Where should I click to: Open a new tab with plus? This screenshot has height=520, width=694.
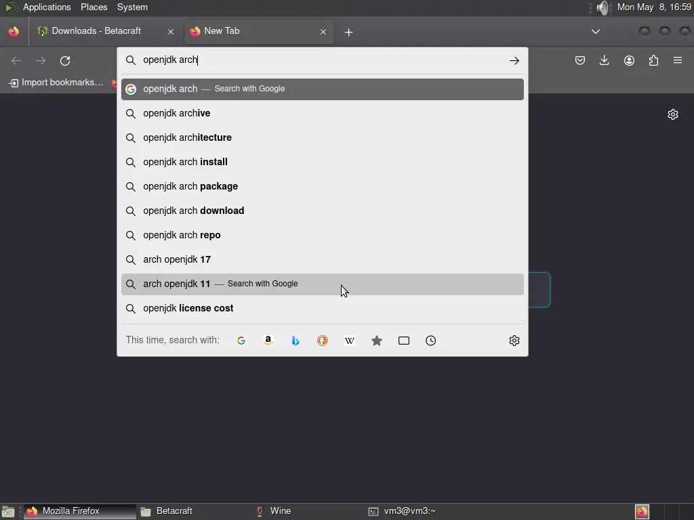coord(348,32)
